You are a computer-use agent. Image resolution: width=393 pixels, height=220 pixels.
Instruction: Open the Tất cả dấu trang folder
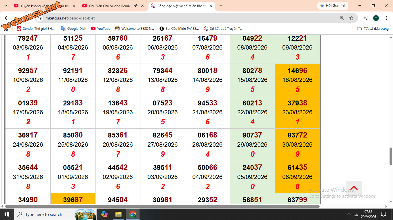(x=373, y=29)
